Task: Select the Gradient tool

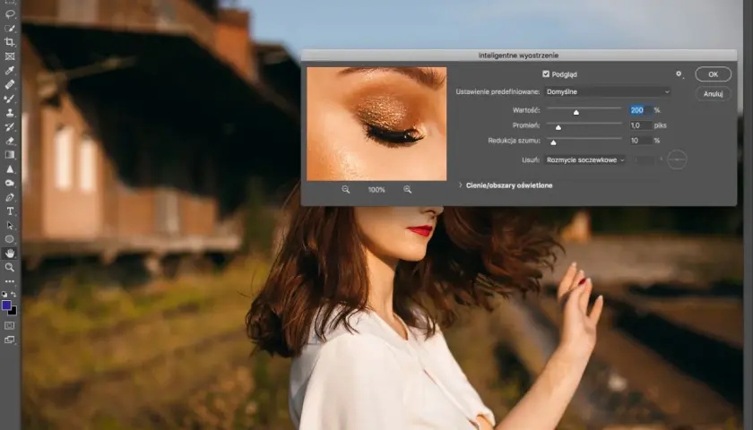Action: [x=10, y=154]
